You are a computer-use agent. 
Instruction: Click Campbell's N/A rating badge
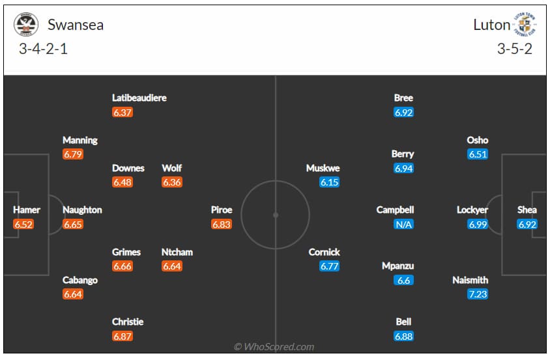(x=403, y=224)
